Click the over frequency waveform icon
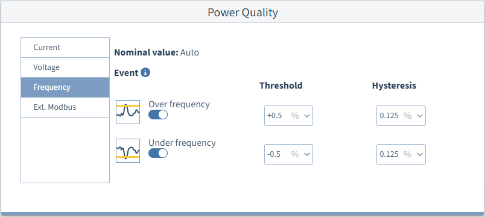The image size is (485, 217). pyautogui.click(x=128, y=112)
